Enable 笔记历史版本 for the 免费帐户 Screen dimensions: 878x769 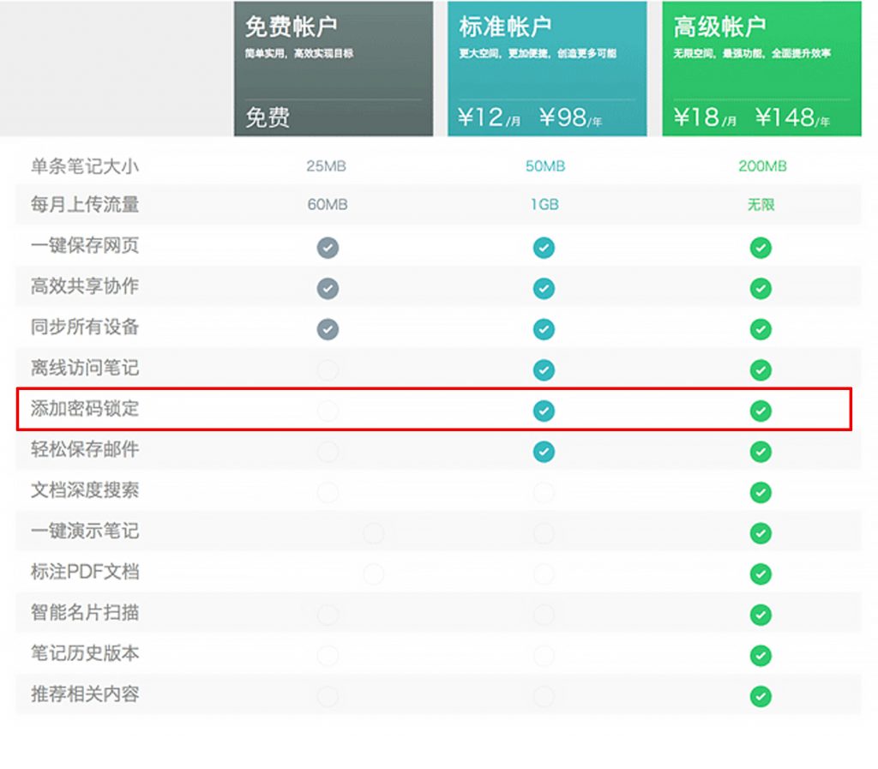click(x=328, y=655)
